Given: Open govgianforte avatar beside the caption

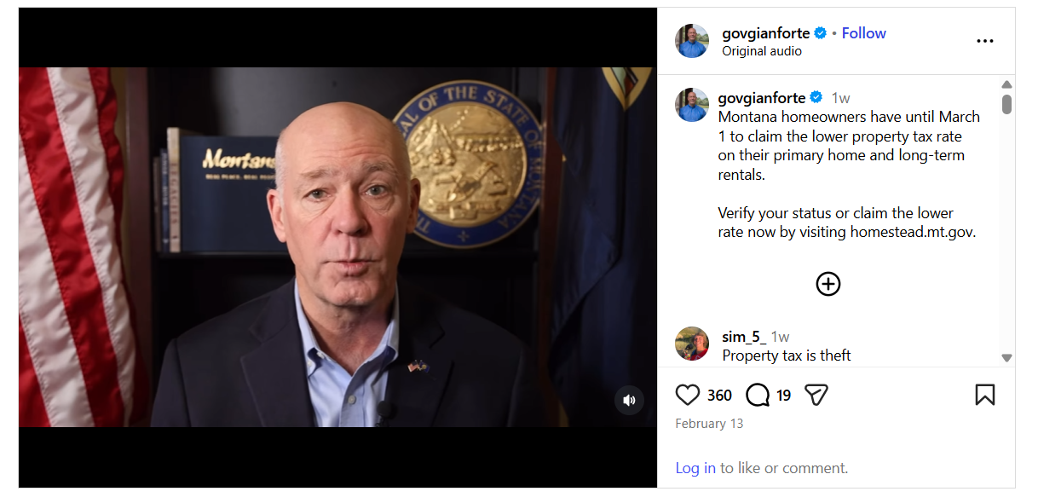Looking at the screenshot, I should (x=692, y=105).
